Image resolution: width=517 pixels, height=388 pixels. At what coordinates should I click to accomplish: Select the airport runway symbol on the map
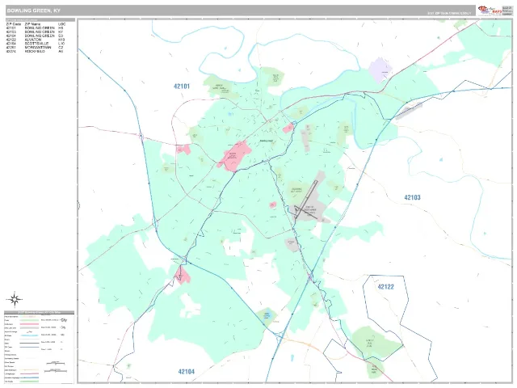(x=306, y=200)
